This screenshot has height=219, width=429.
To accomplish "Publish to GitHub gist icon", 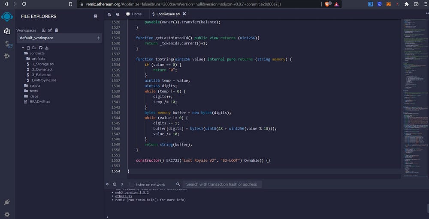I will click(x=40, y=48).
